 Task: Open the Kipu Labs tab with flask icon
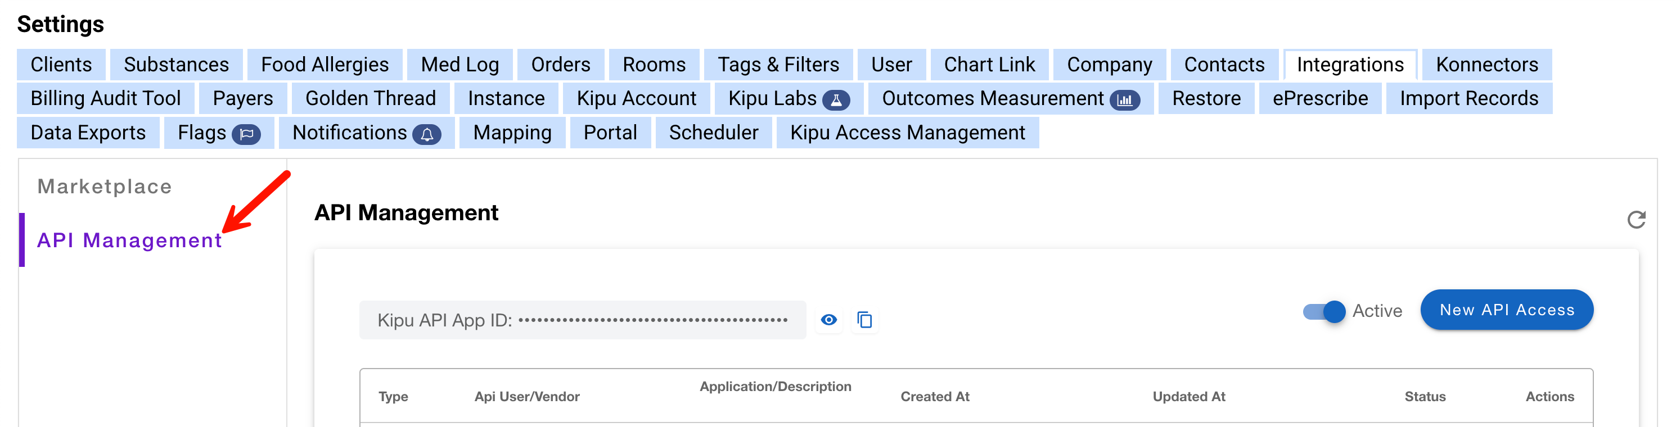(x=788, y=99)
